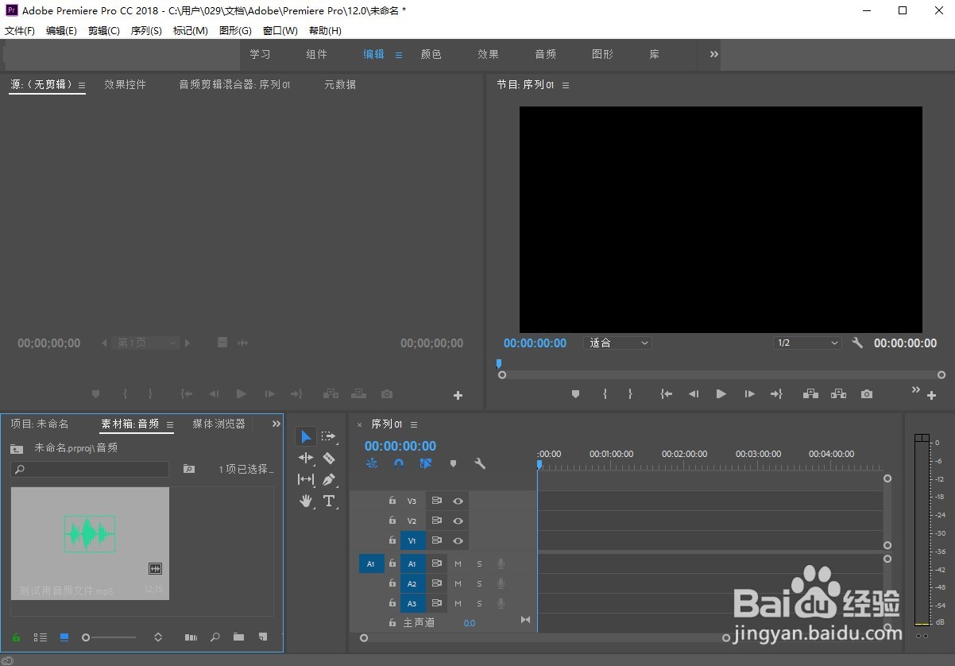The image size is (955, 666).
Task: Click the Extract button in Program monitor
Action: pos(838,393)
